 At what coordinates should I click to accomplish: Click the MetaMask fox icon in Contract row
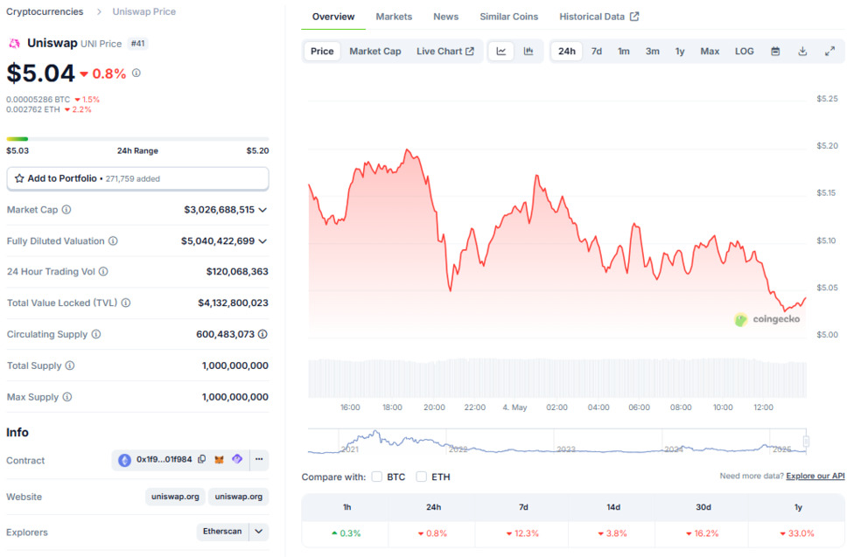pyautogui.click(x=219, y=459)
